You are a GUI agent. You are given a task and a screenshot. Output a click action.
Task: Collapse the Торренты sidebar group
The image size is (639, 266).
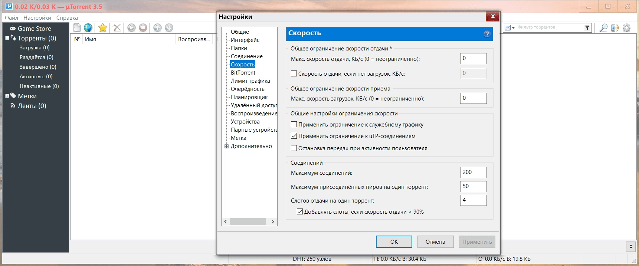pyautogui.click(x=7, y=38)
